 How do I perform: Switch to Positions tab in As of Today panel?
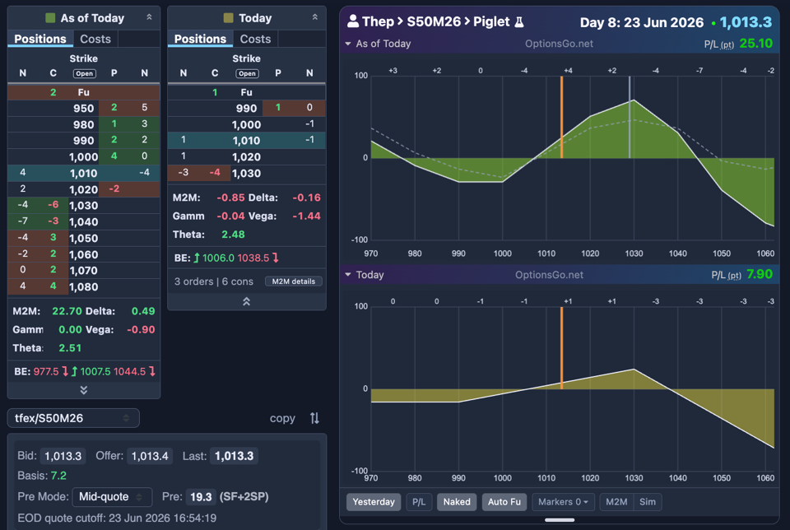(x=40, y=39)
